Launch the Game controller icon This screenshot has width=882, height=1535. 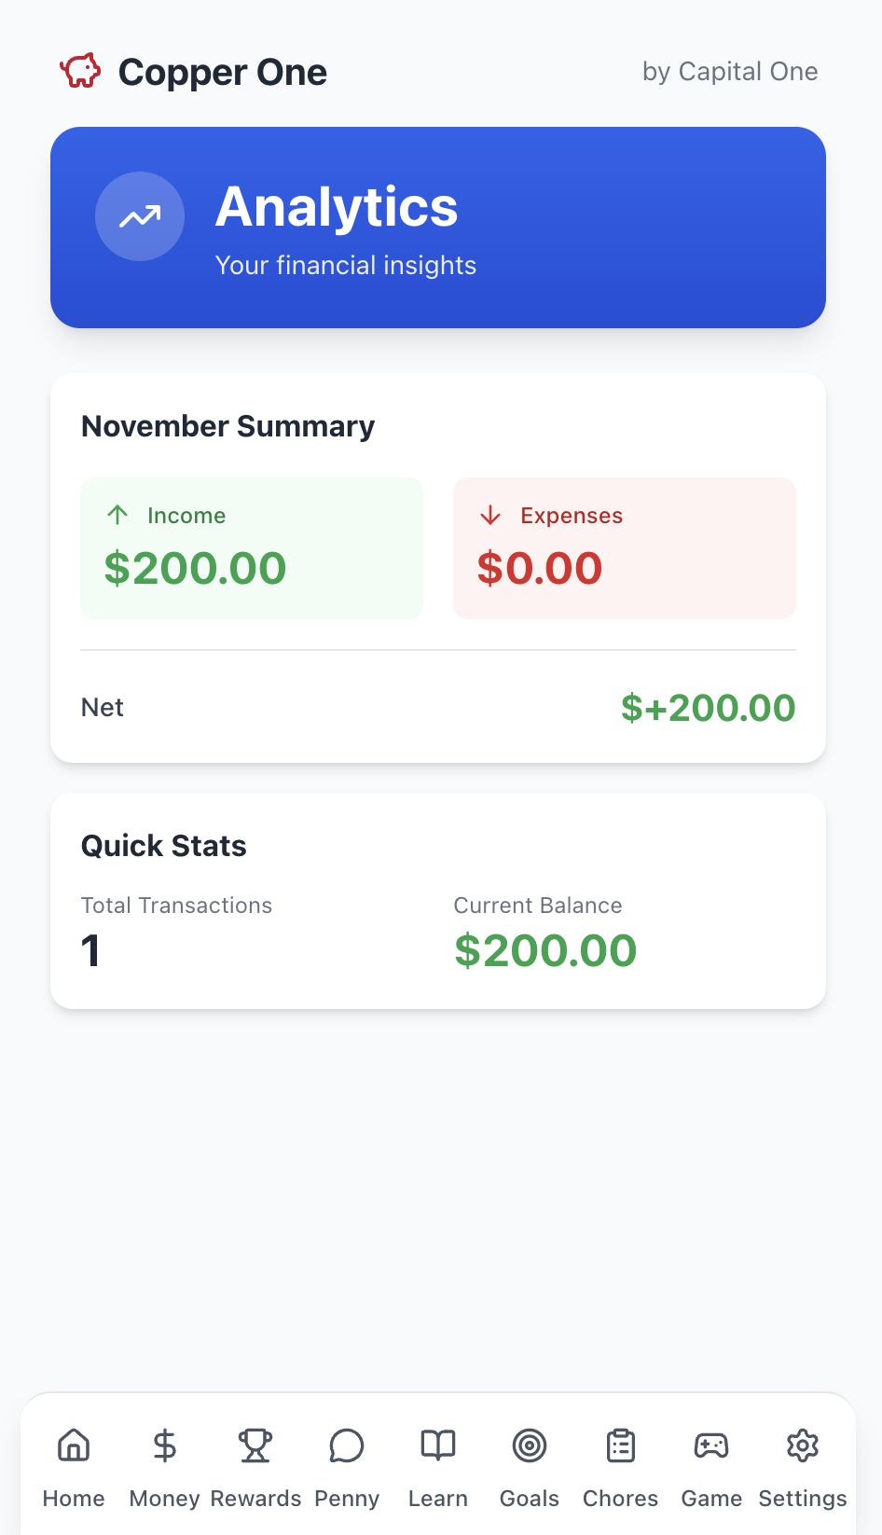710,1445
